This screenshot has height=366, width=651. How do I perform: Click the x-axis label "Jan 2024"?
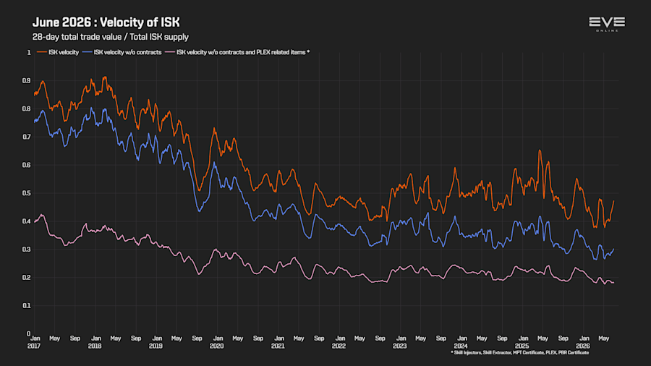pos(461,342)
